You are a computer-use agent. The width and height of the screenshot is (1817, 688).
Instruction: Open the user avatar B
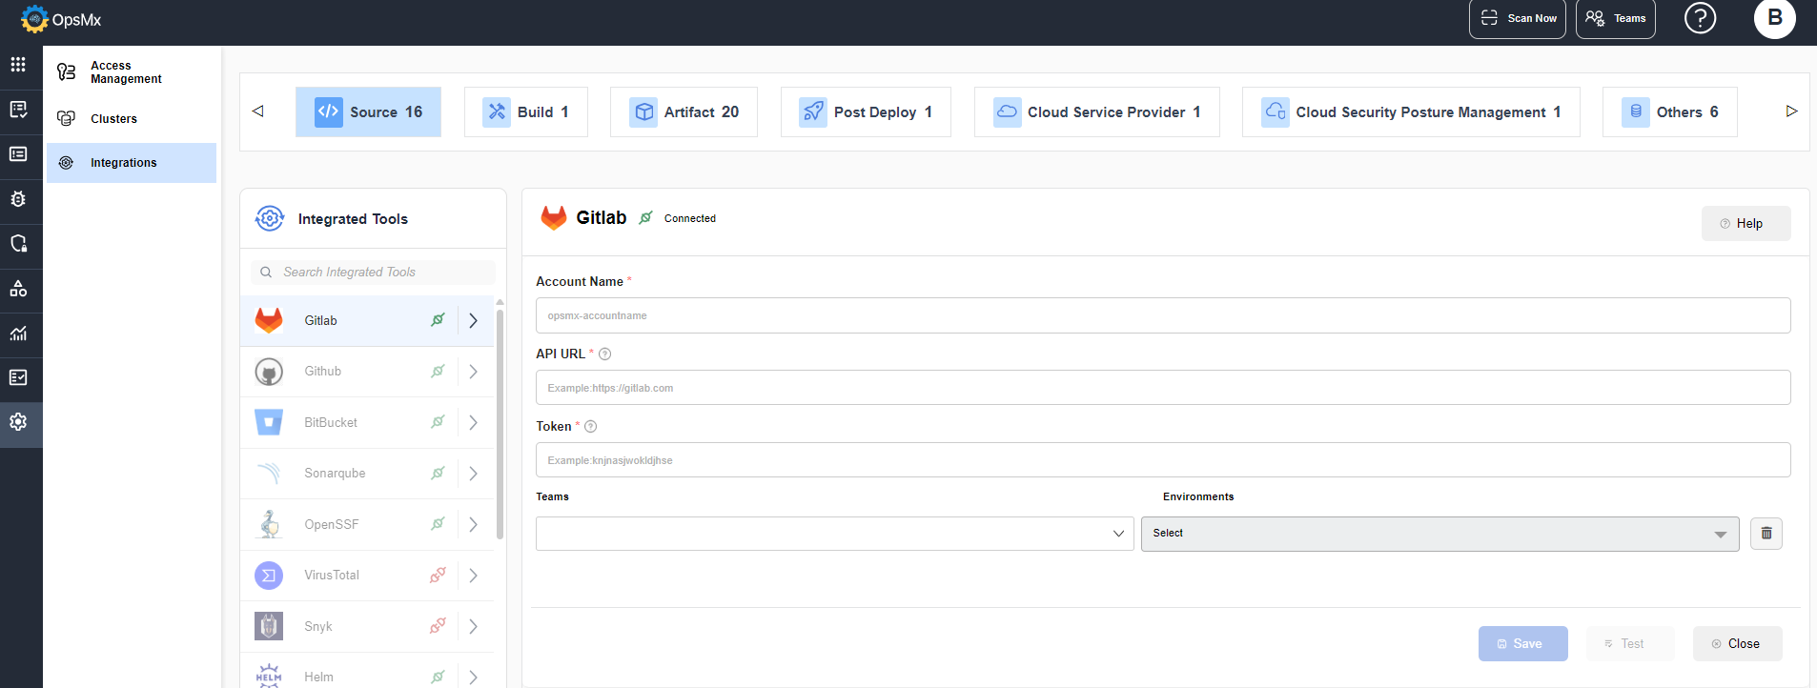pos(1774,18)
